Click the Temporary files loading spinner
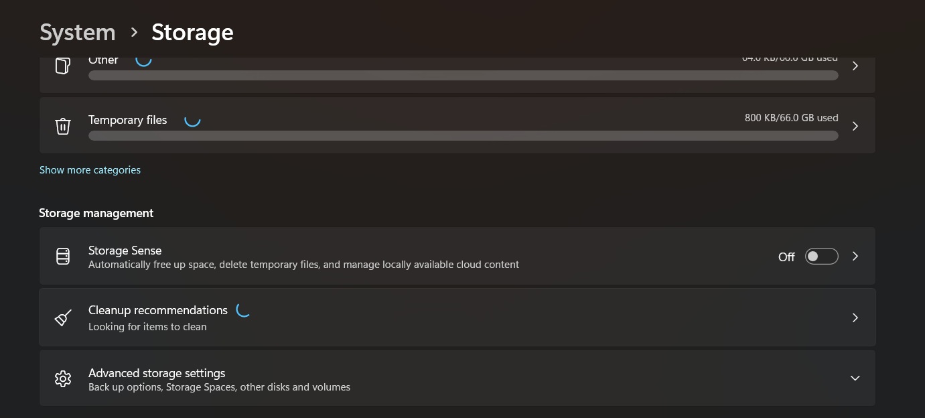The image size is (925, 418). pyautogui.click(x=192, y=120)
